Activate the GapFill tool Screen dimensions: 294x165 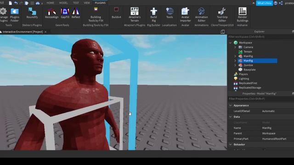pos(65,13)
